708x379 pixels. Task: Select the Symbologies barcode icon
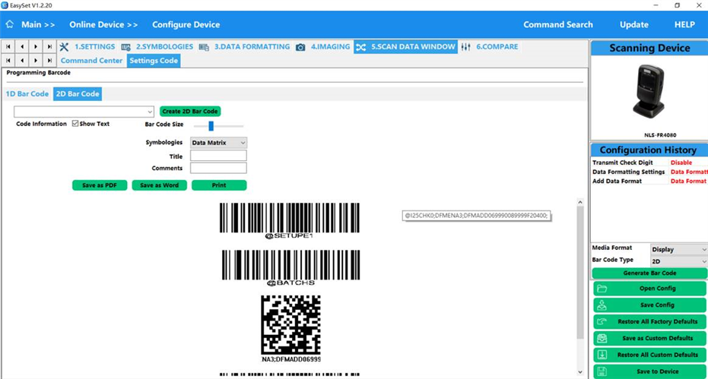[125, 47]
